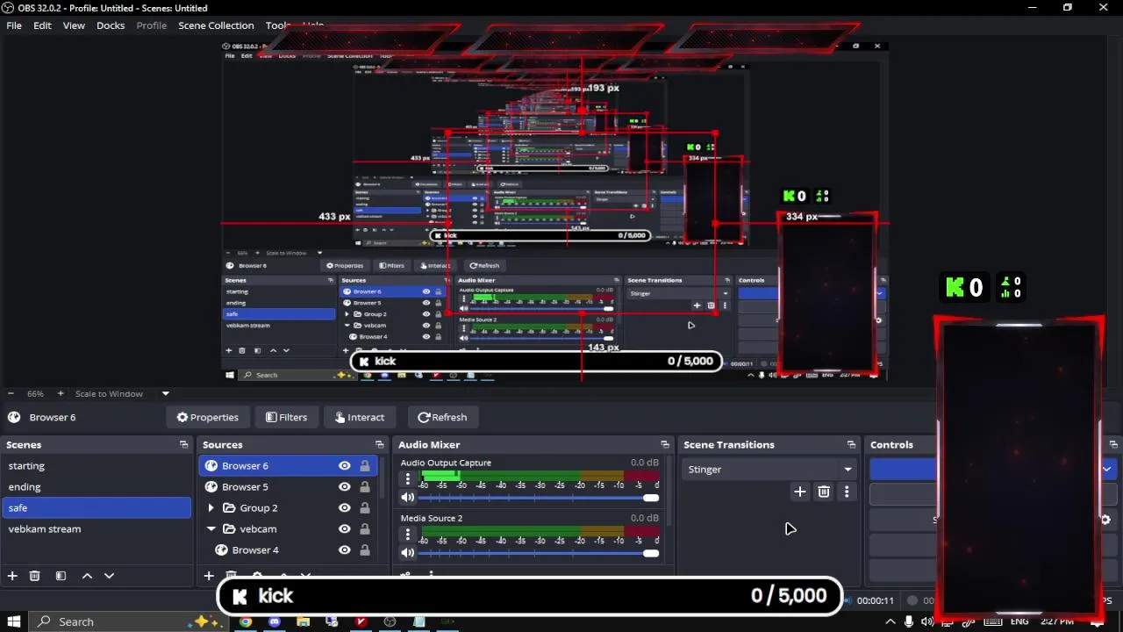Add a new source with plus icon

(208, 576)
